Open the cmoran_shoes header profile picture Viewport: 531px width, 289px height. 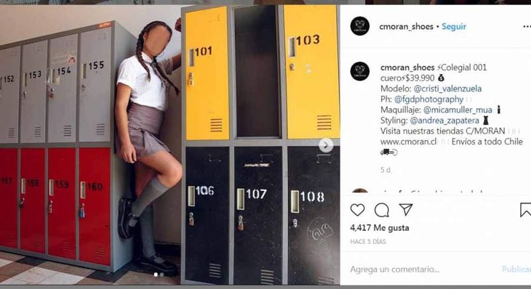(x=360, y=26)
